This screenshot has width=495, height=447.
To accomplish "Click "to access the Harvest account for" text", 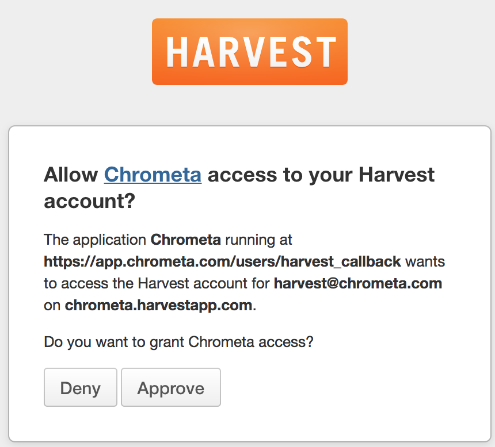I will [x=157, y=283].
